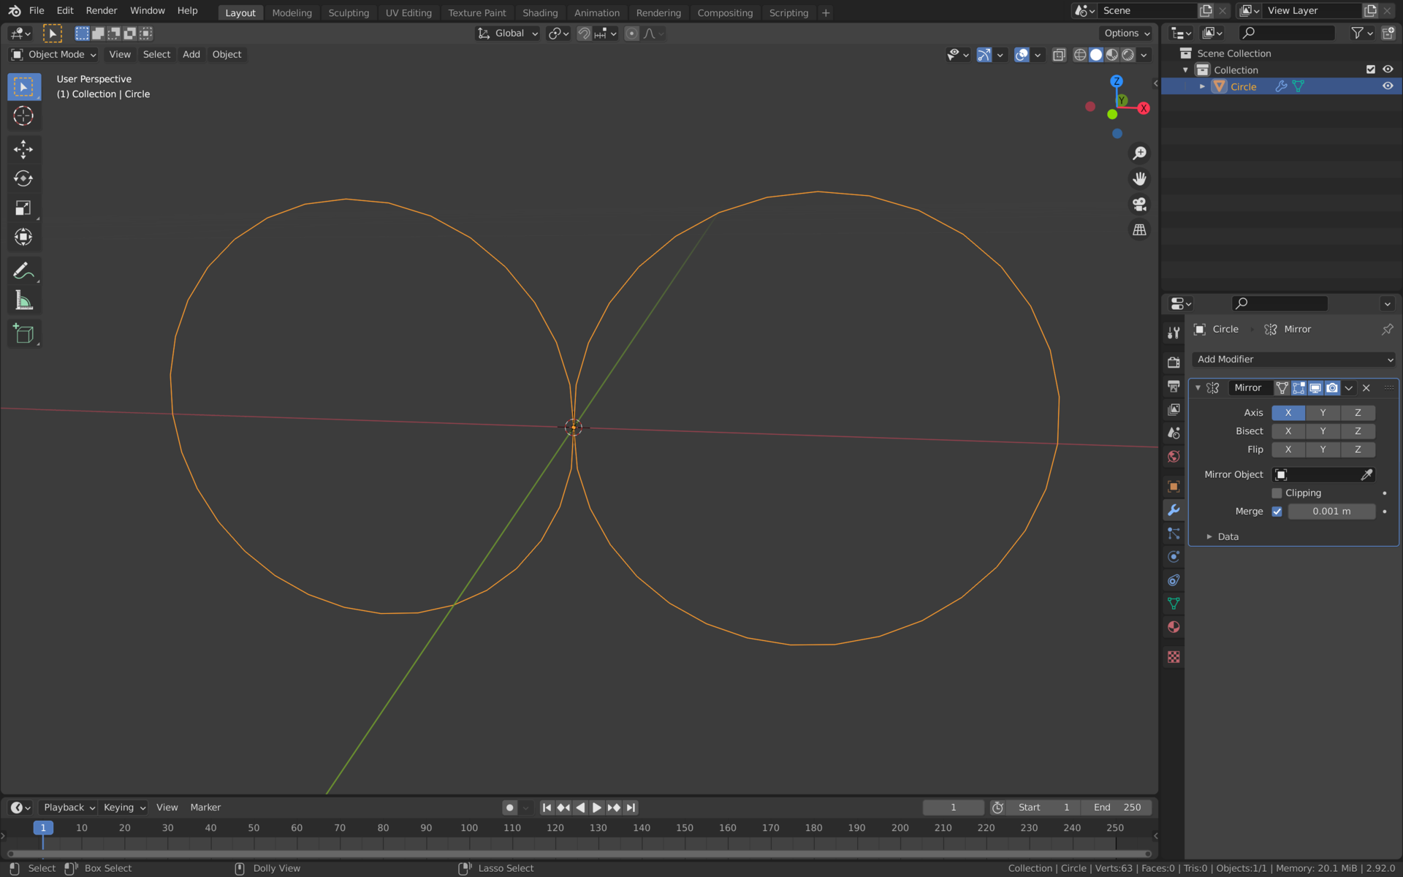Toggle camera view icon
The image size is (1403, 877).
click(1139, 205)
